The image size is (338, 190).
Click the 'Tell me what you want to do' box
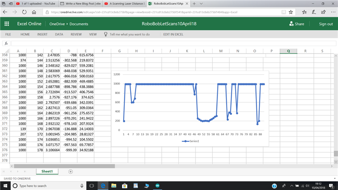point(129,34)
